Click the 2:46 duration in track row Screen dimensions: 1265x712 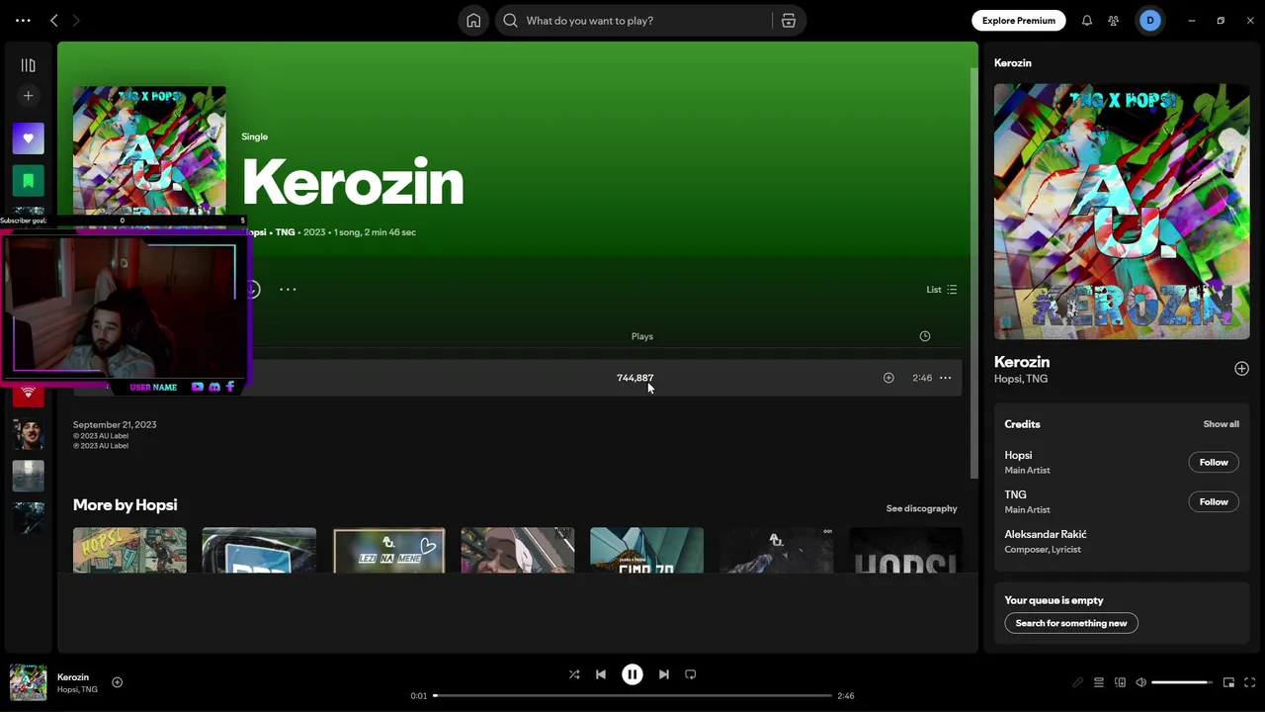[922, 378]
